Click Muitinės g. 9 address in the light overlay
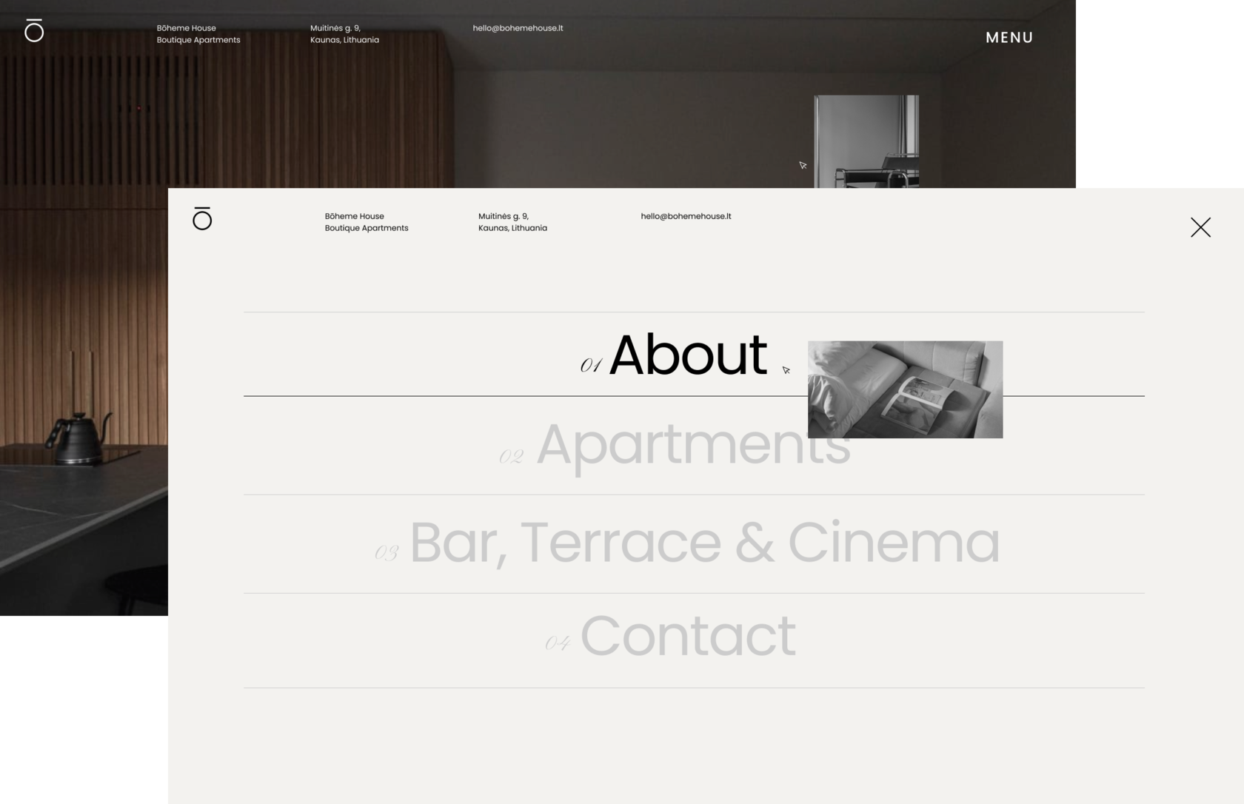This screenshot has height=804, width=1244. point(512,222)
